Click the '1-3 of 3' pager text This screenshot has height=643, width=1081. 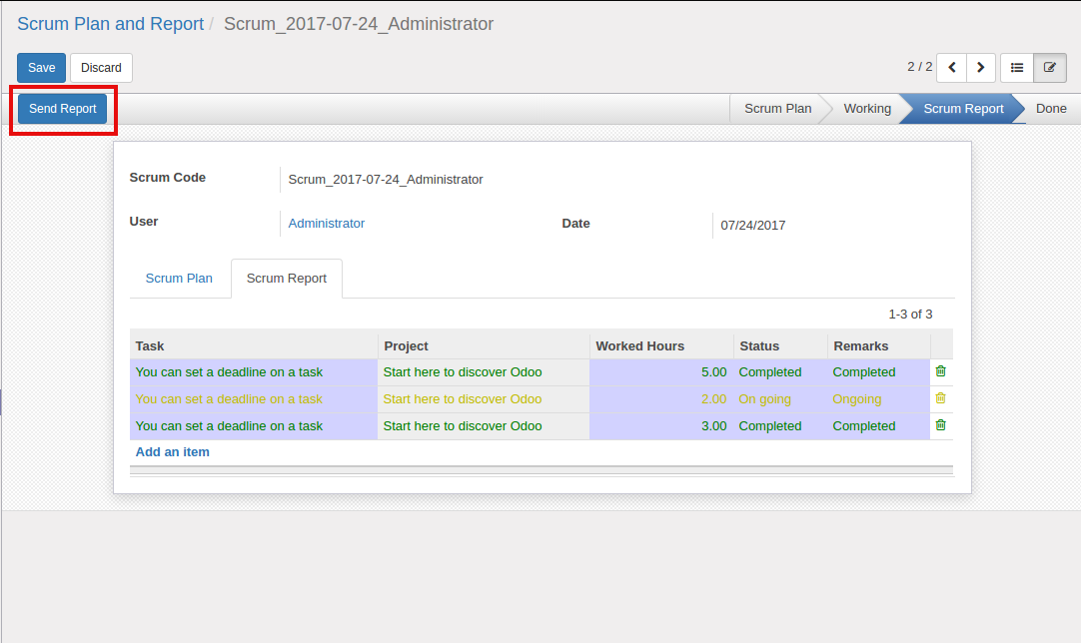click(910, 315)
